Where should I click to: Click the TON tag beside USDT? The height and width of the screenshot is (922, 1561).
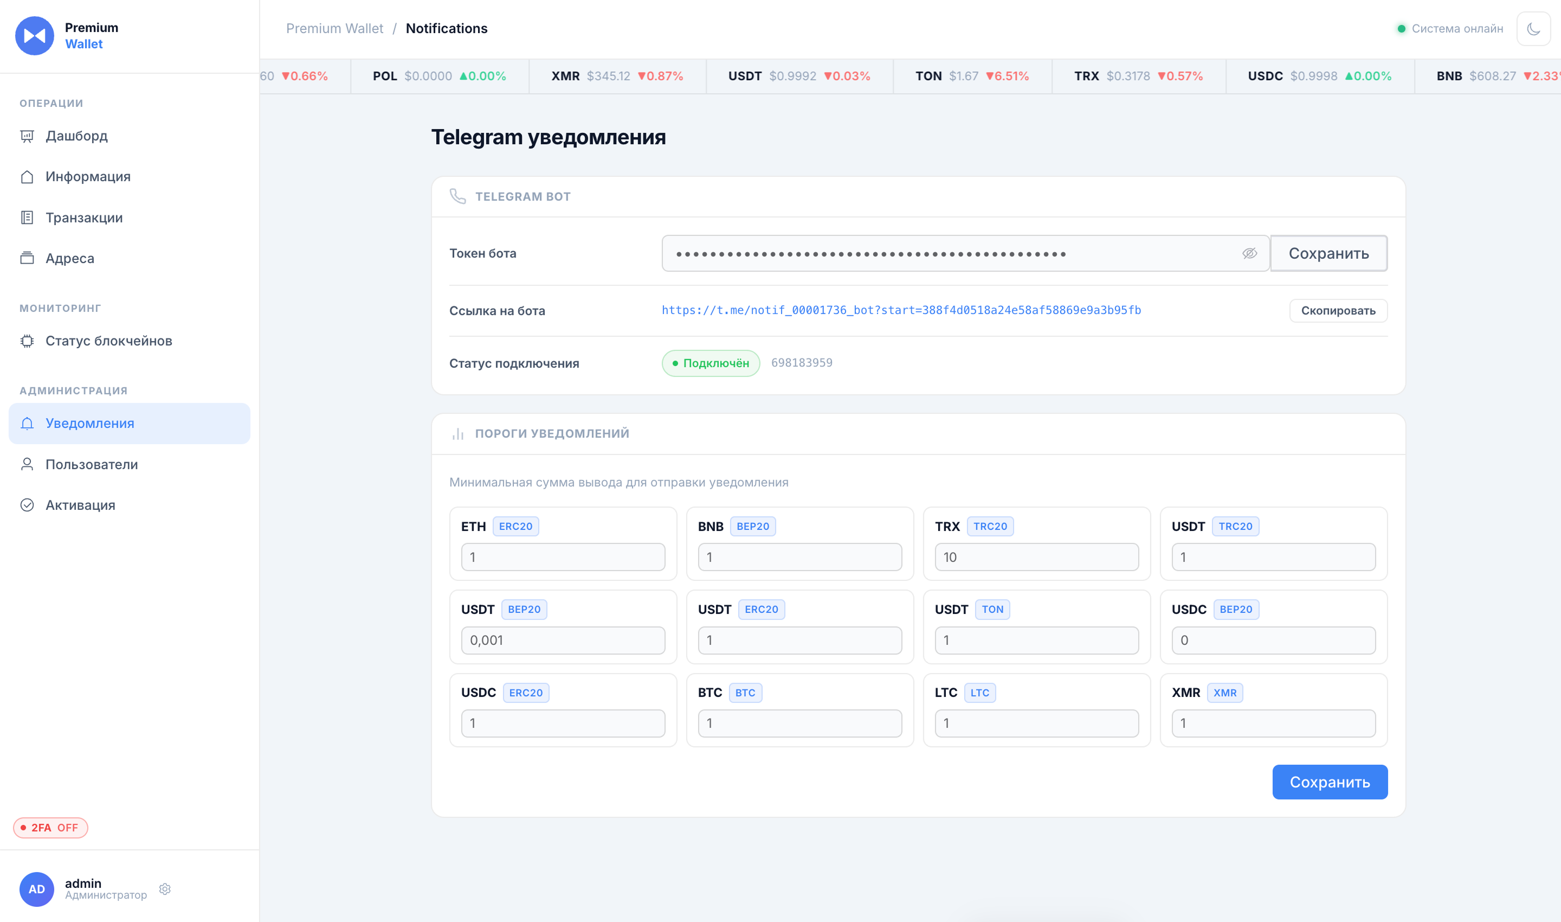click(x=992, y=610)
